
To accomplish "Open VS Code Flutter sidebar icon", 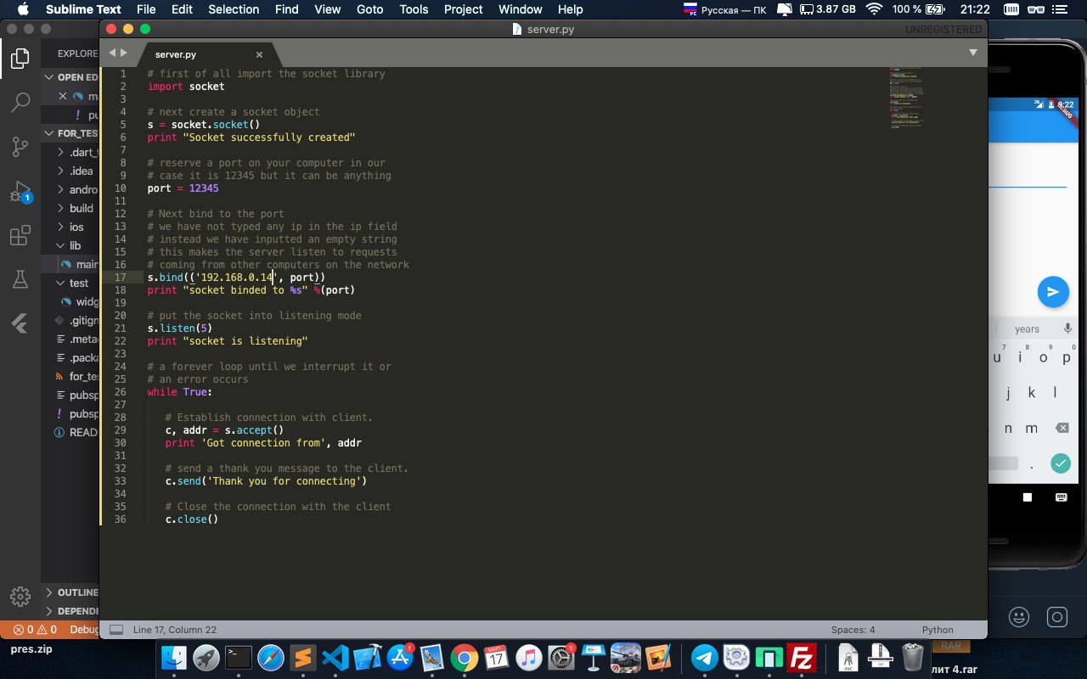I will click(20, 323).
